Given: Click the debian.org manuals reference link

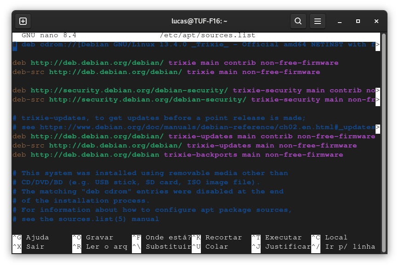Looking at the screenshot, I should [x=207, y=127].
